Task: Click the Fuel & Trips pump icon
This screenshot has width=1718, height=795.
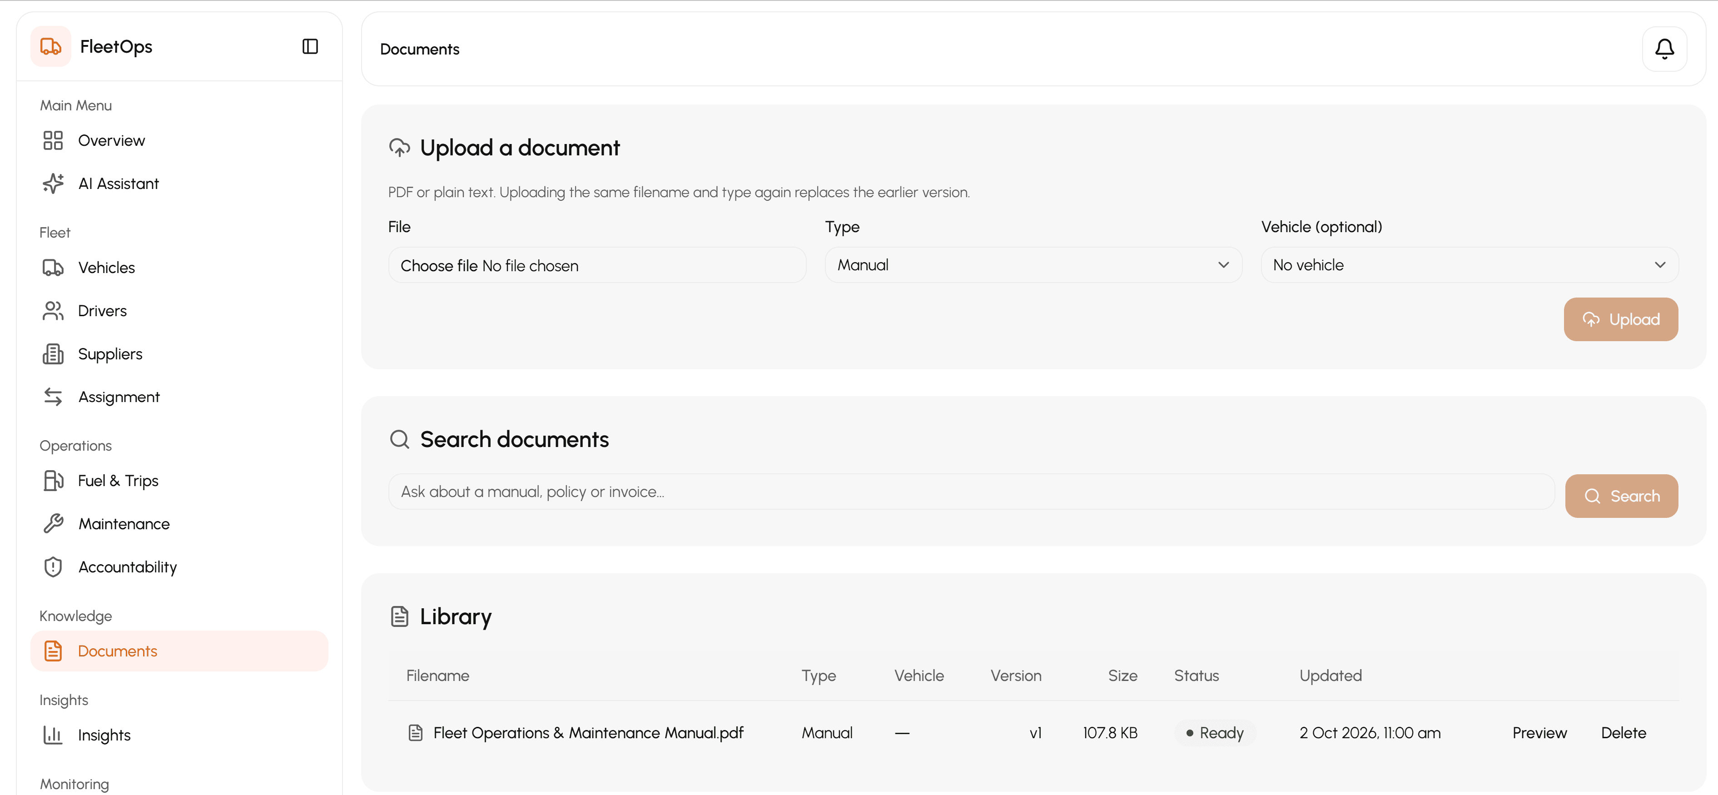Action: click(53, 481)
